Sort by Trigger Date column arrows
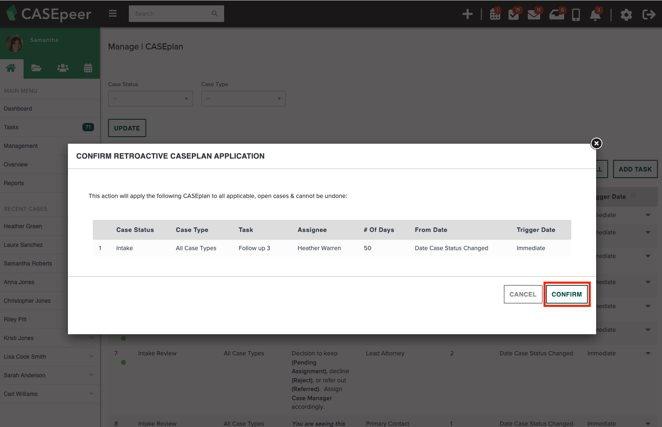 (633, 195)
